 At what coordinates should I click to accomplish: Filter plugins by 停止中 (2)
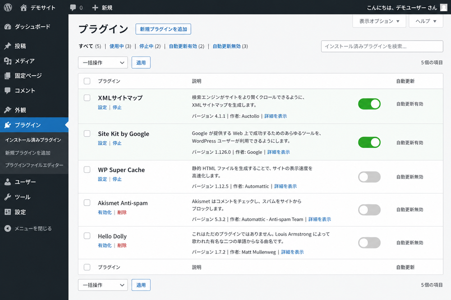point(150,46)
